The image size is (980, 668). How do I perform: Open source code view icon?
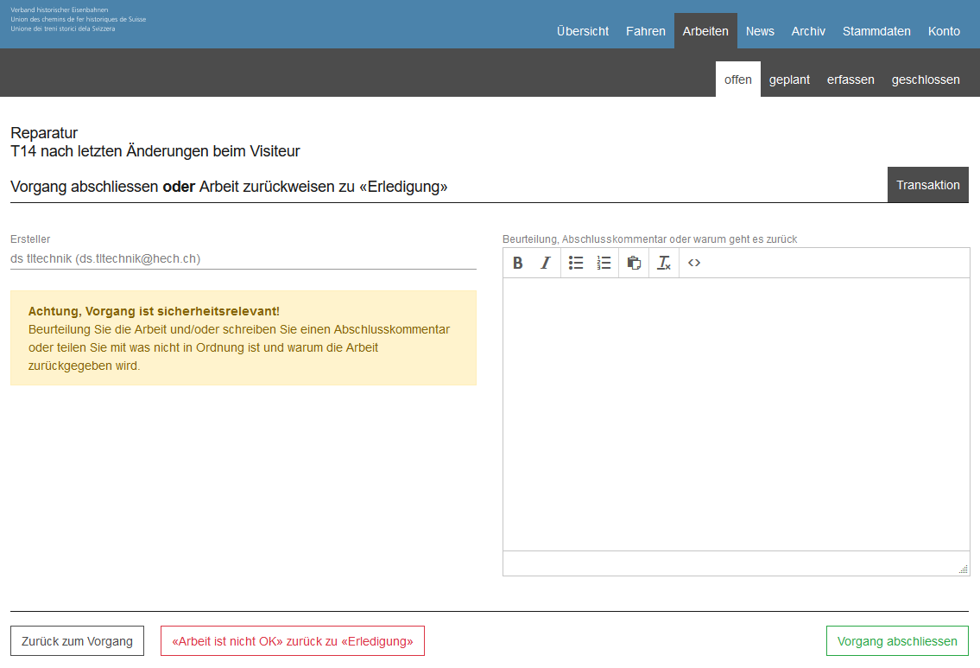click(x=694, y=264)
